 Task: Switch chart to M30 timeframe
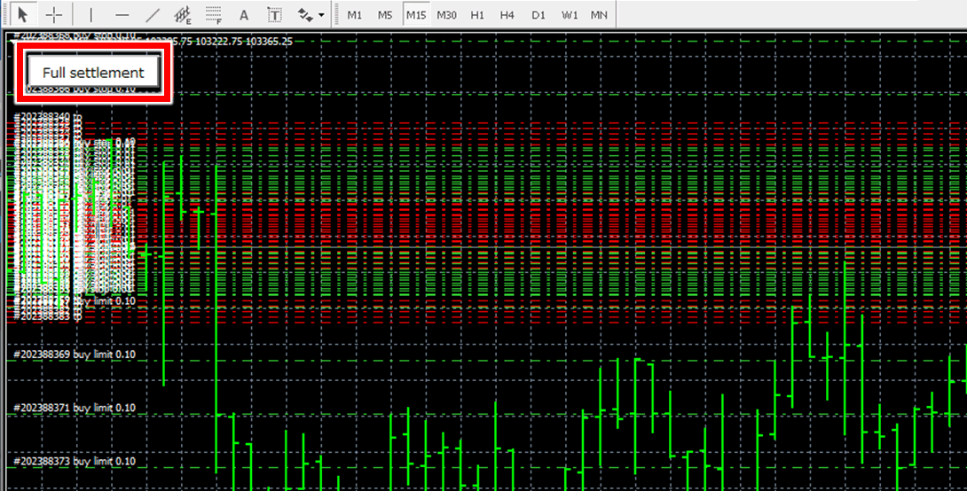pos(446,15)
